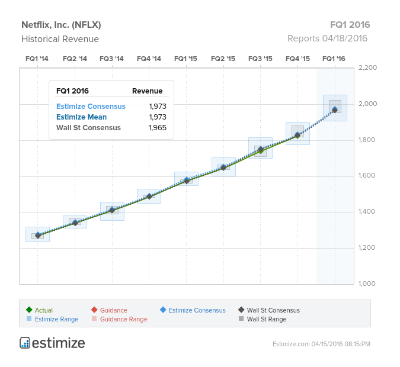This screenshot has width=400, height=367.
Task: Click the Actual green diamond legend icon
Action: click(29, 310)
